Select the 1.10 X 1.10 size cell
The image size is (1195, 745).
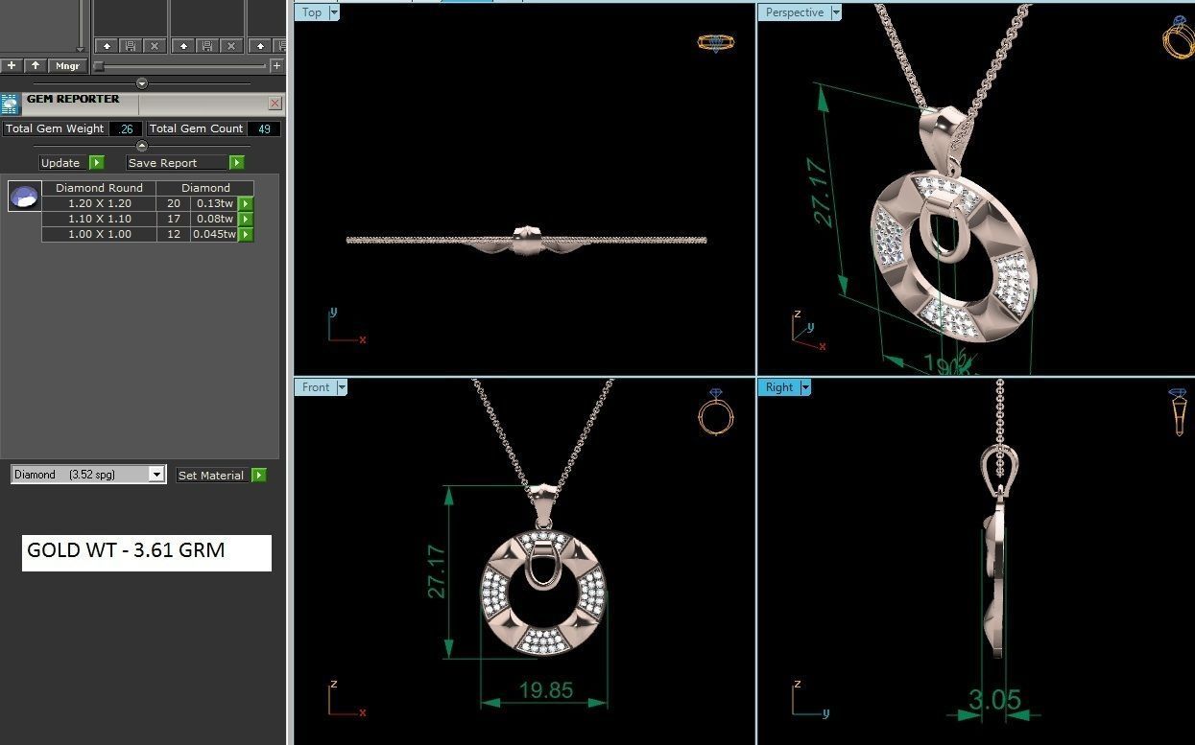coord(99,219)
